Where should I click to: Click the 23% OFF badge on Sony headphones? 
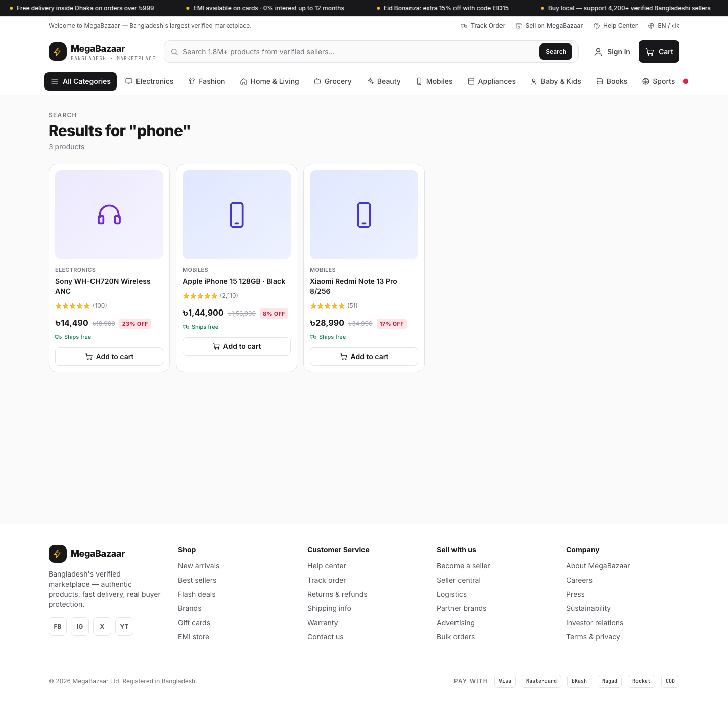[135, 324]
